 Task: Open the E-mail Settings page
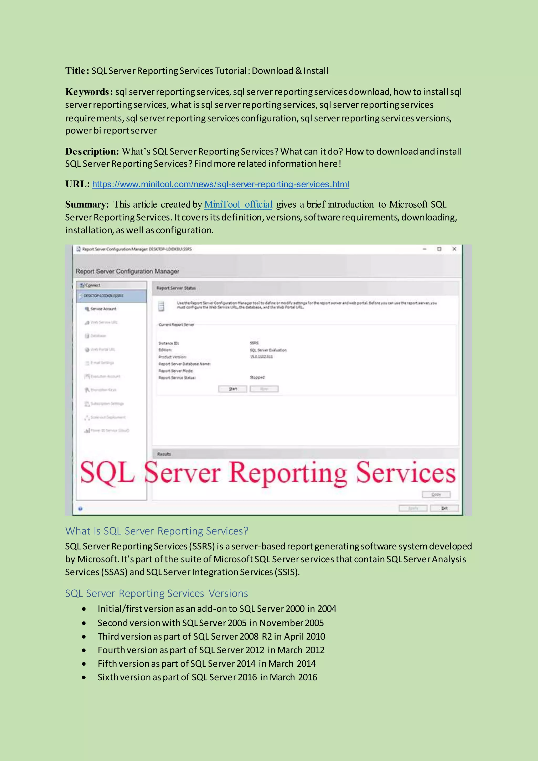(x=102, y=363)
